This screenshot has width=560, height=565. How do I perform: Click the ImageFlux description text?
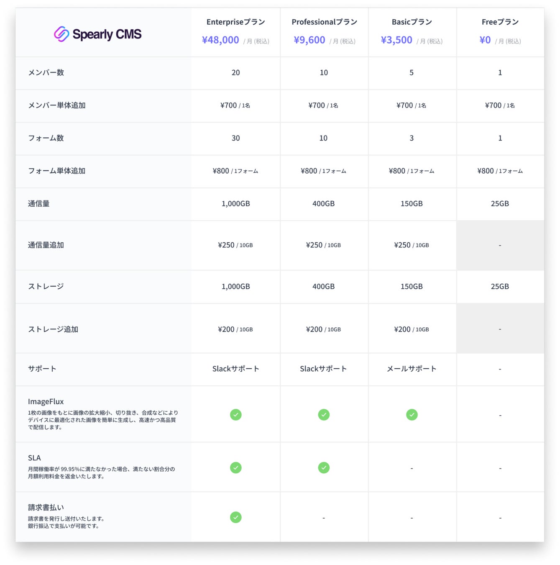pos(103,420)
